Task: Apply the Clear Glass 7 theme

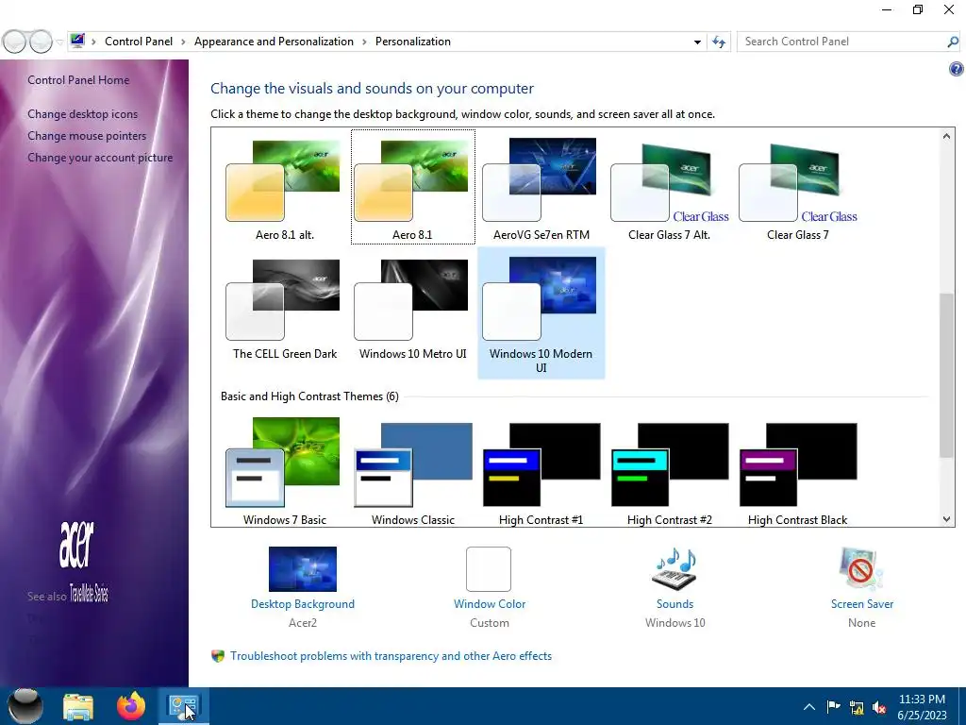Action: (798, 188)
